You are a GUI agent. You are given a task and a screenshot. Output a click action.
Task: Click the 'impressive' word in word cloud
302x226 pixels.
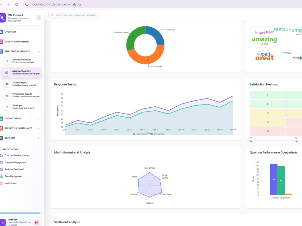pos(265,32)
